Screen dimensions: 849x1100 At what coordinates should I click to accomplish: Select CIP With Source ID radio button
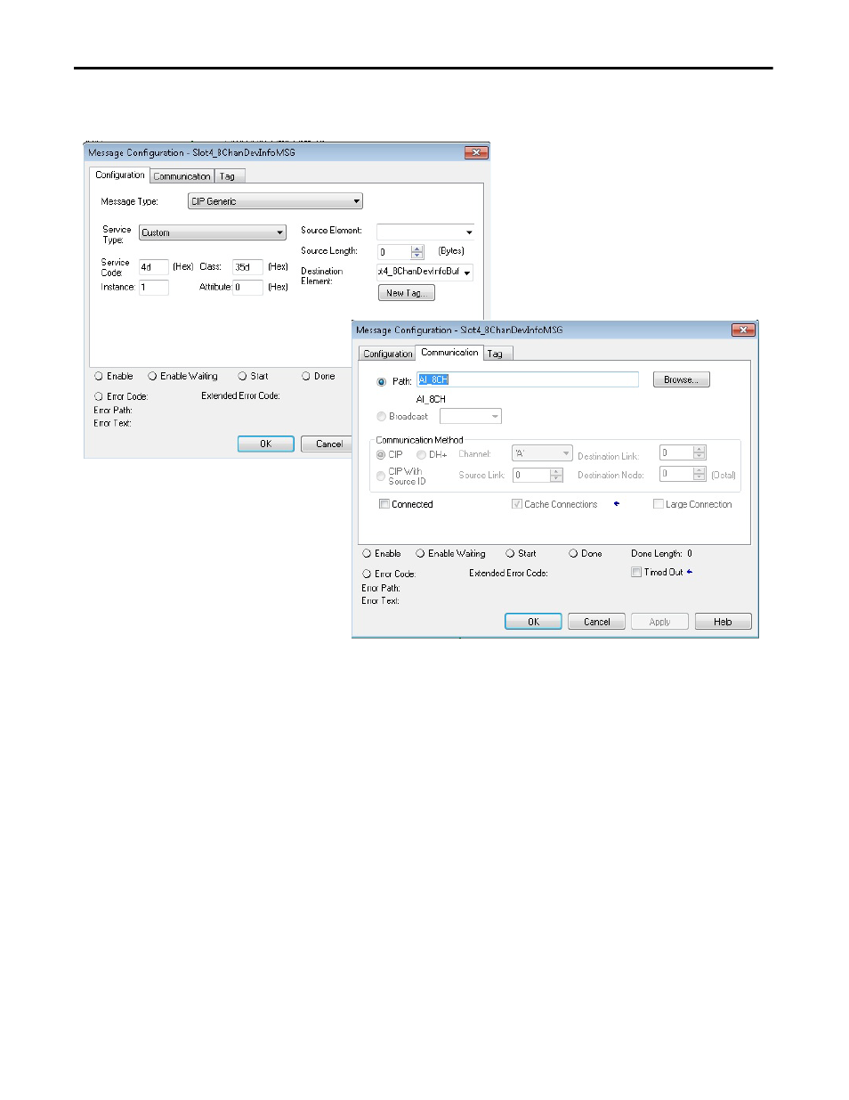pos(381,476)
